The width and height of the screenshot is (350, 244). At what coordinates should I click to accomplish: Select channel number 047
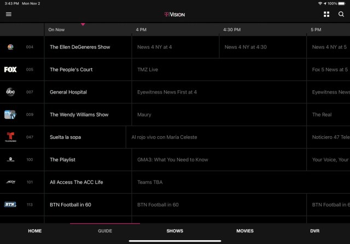point(30,137)
